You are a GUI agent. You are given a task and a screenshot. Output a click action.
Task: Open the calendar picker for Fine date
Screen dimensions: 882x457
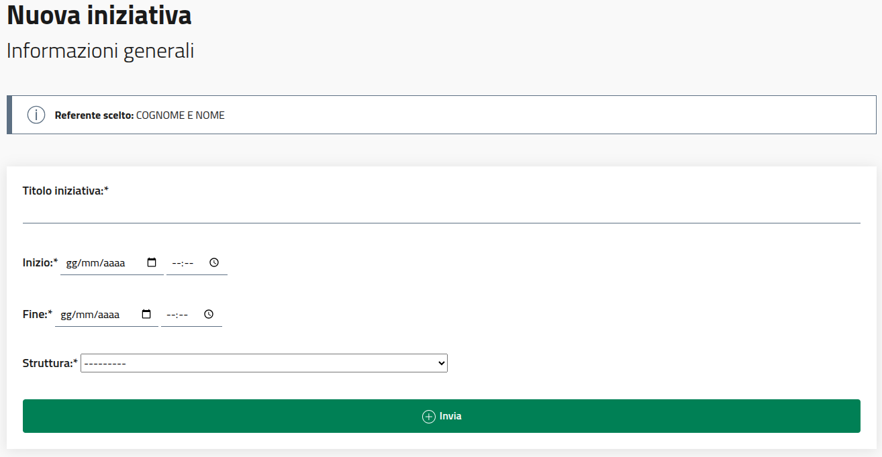click(x=146, y=314)
